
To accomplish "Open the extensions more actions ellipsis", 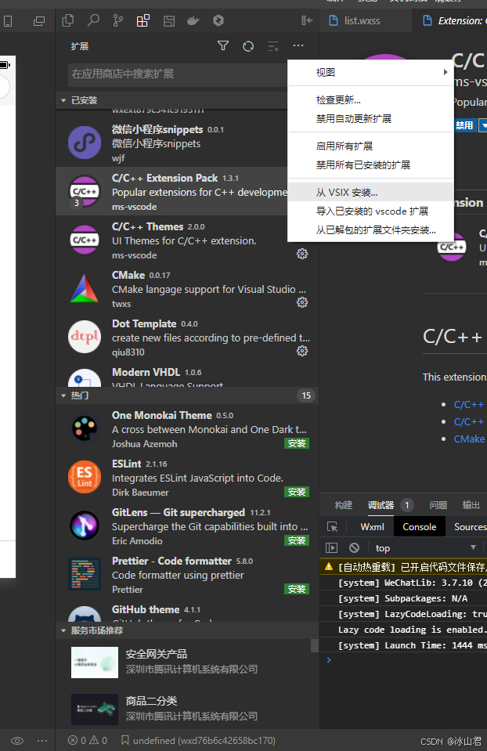I will point(298,45).
